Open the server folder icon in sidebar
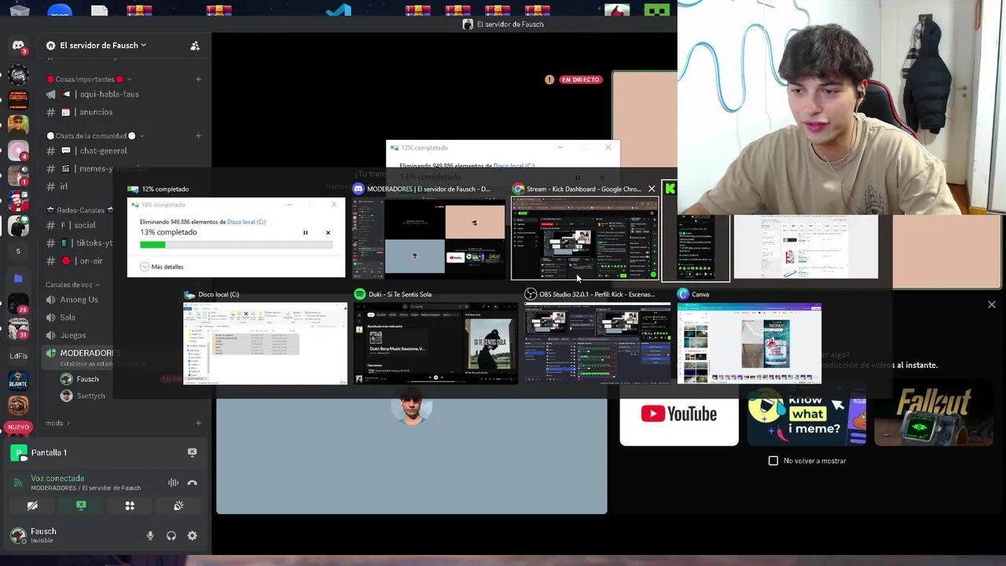1006x566 pixels. pyautogui.click(x=18, y=277)
